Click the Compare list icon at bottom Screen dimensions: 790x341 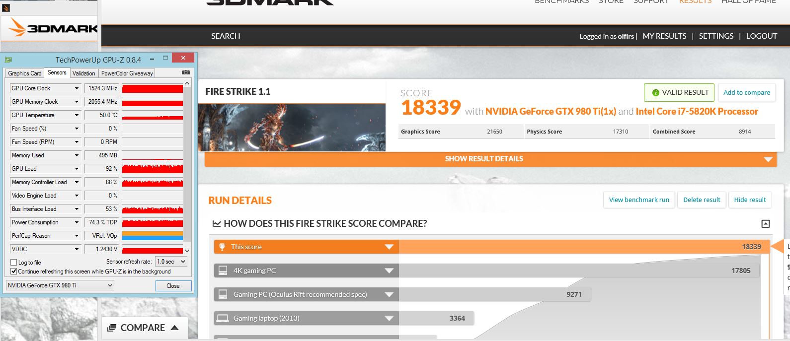click(112, 328)
